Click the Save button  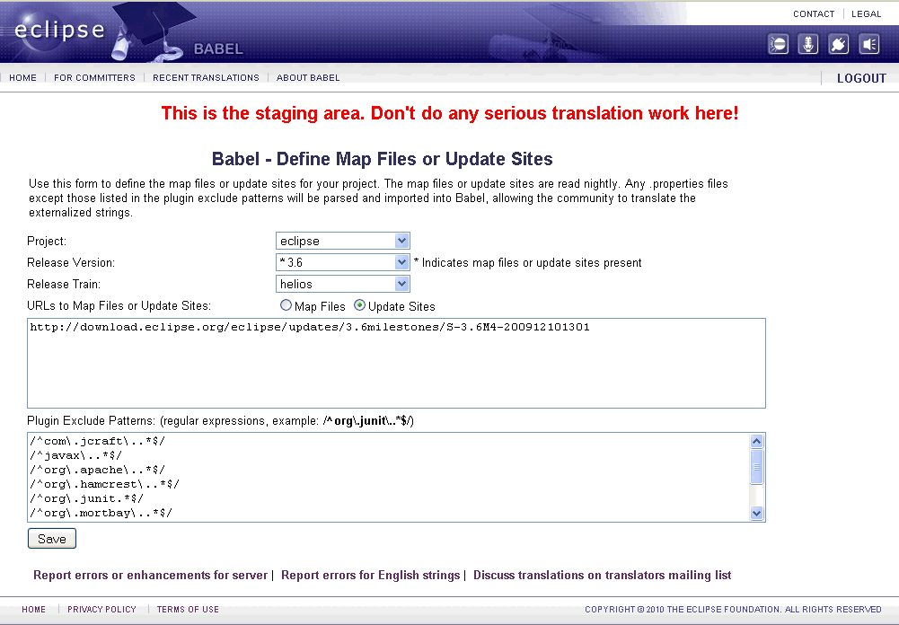pyautogui.click(x=51, y=539)
